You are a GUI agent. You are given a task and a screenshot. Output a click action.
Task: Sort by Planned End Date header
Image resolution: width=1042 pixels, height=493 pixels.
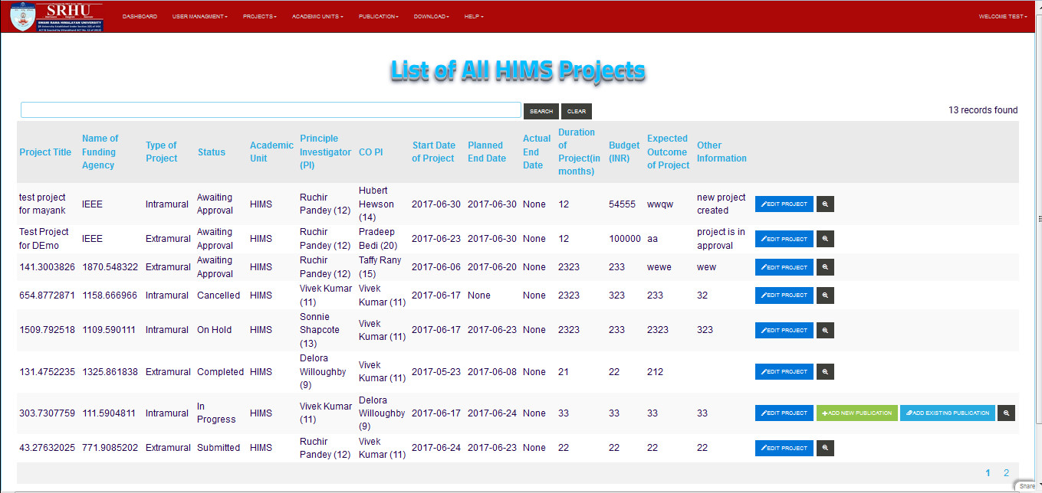pos(487,152)
